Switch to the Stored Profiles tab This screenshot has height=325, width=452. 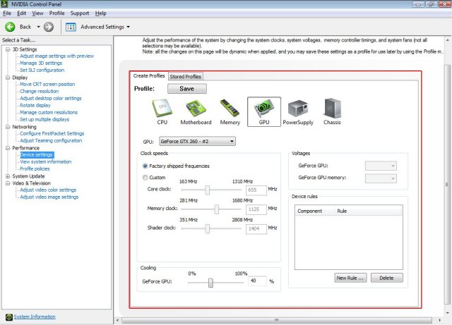tap(185, 76)
